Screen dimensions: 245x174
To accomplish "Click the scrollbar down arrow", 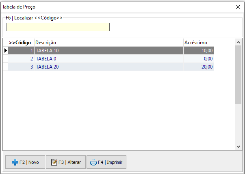I will click(x=238, y=147).
